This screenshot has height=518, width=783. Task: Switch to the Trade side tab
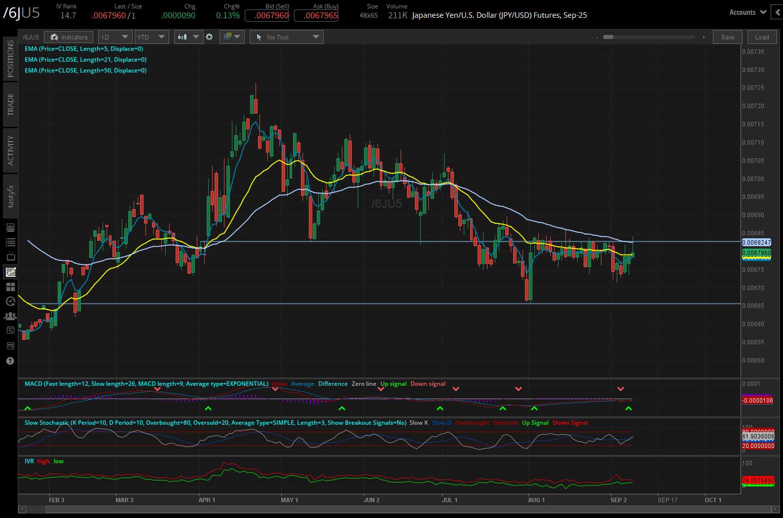10,104
